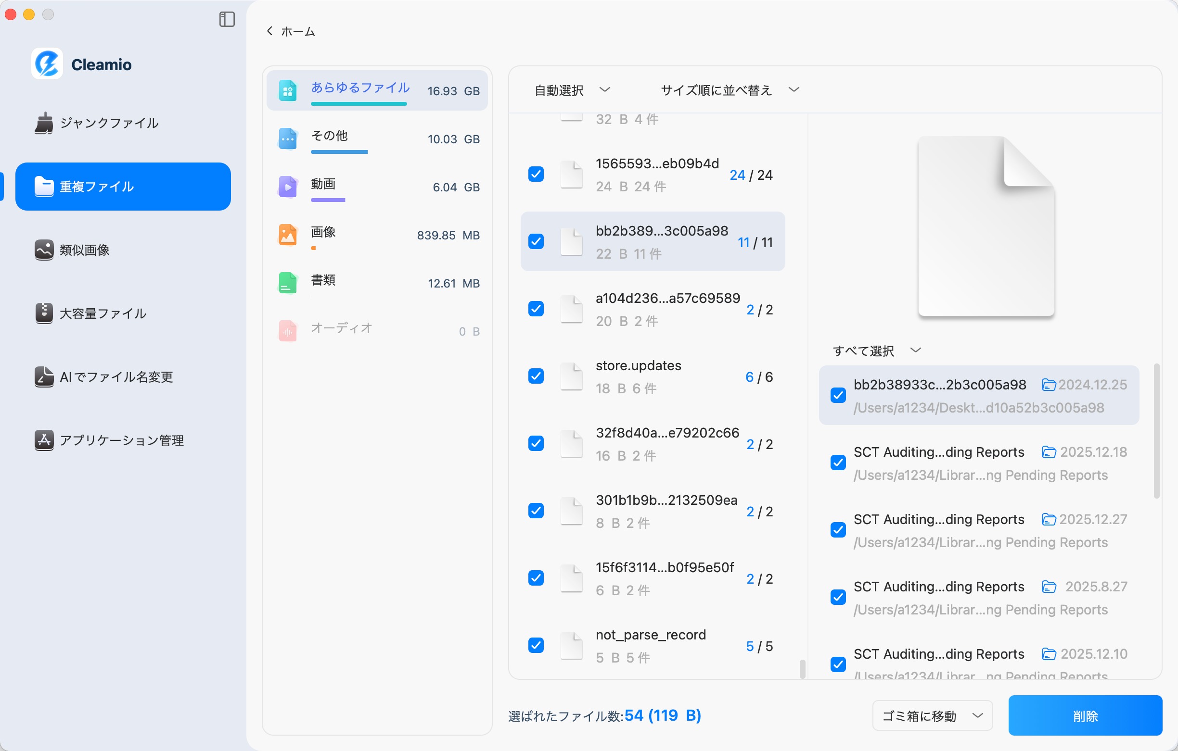This screenshot has width=1178, height=751.
Task: Expand the すべて選択 dropdown
Action: click(876, 350)
